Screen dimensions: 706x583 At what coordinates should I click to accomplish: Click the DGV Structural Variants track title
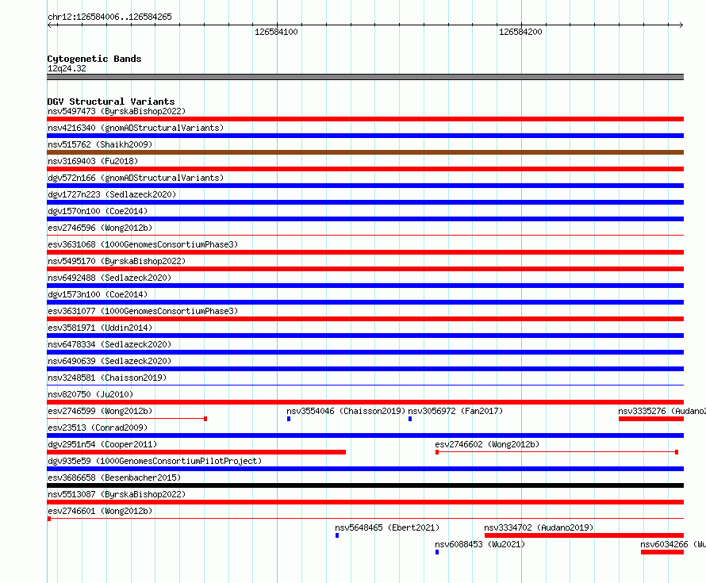[111, 102]
